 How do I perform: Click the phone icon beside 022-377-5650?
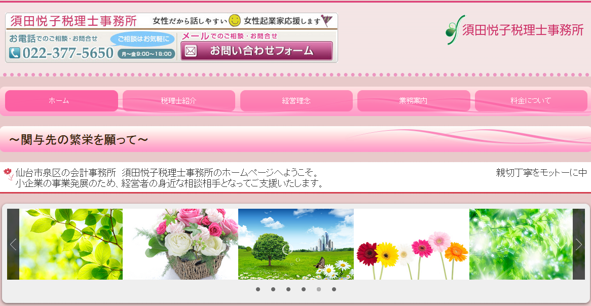point(15,53)
